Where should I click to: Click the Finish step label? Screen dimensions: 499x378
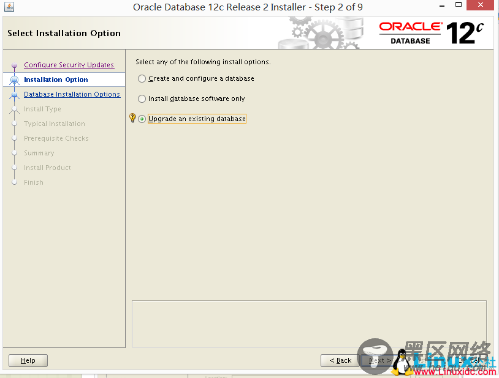click(34, 182)
